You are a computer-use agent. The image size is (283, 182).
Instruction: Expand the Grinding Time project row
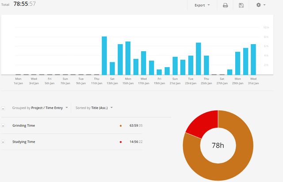[3, 125]
